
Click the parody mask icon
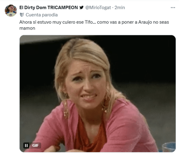point(22,15)
